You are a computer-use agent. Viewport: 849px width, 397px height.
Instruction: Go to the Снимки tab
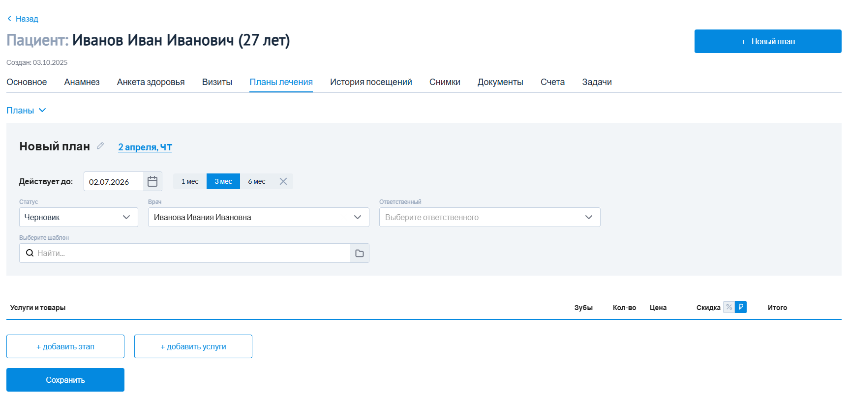pyautogui.click(x=445, y=82)
